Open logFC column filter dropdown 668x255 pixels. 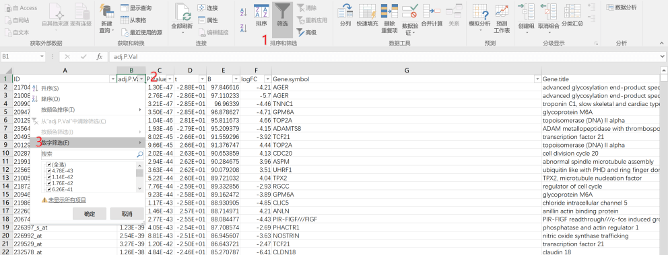pyautogui.click(x=267, y=79)
